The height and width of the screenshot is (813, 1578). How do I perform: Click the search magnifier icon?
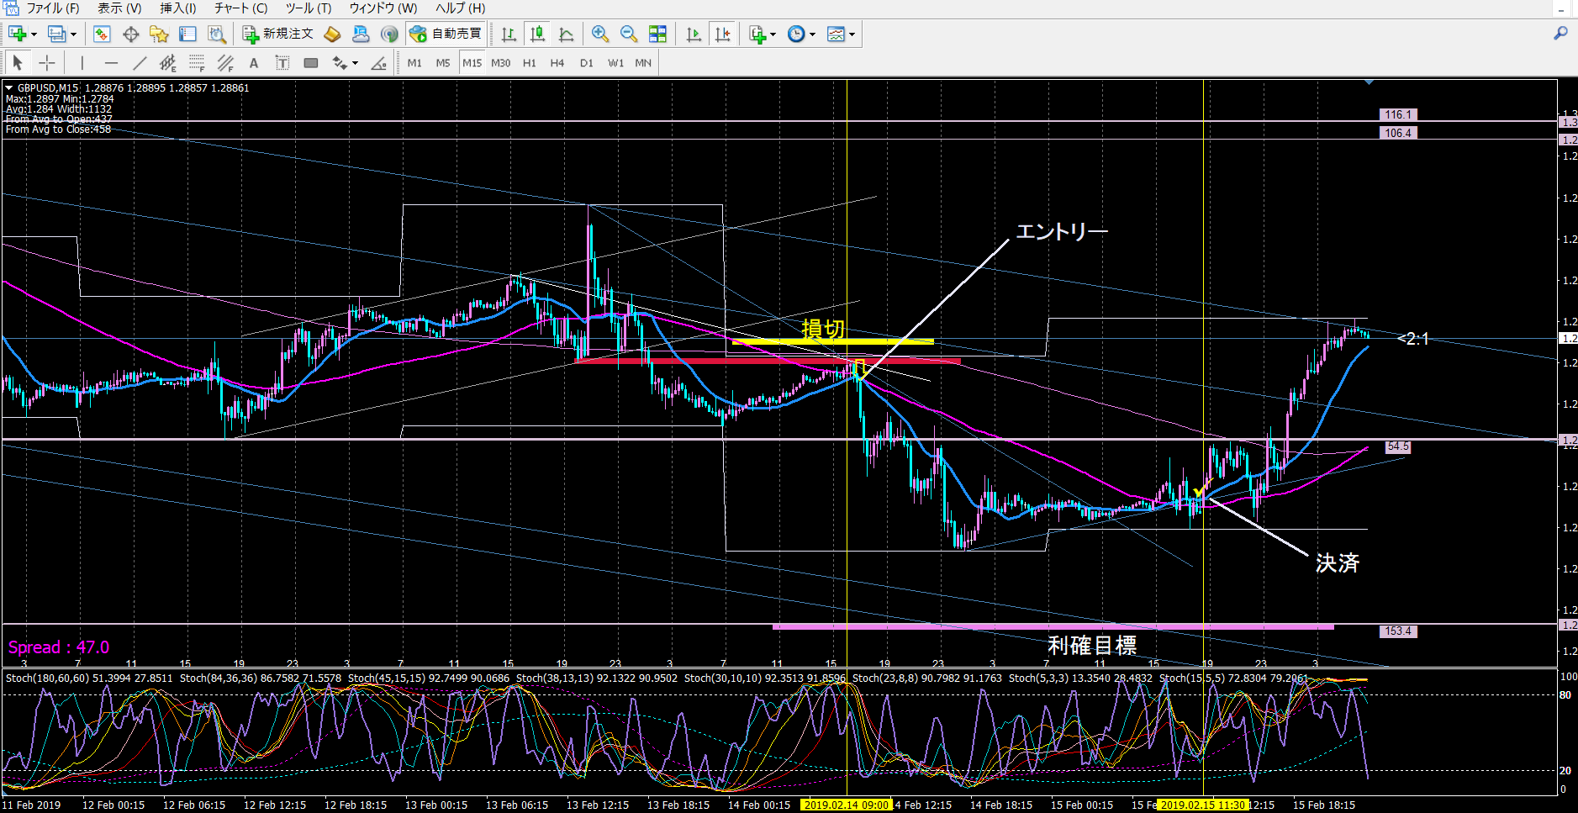[x=1560, y=33]
